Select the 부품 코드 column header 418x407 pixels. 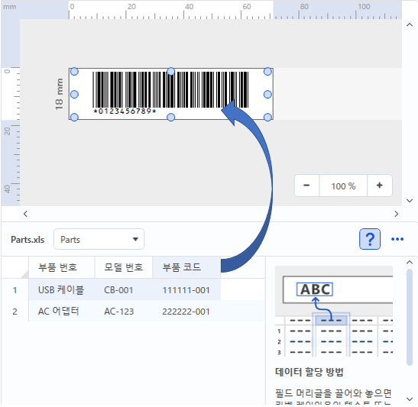tap(186, 267)
